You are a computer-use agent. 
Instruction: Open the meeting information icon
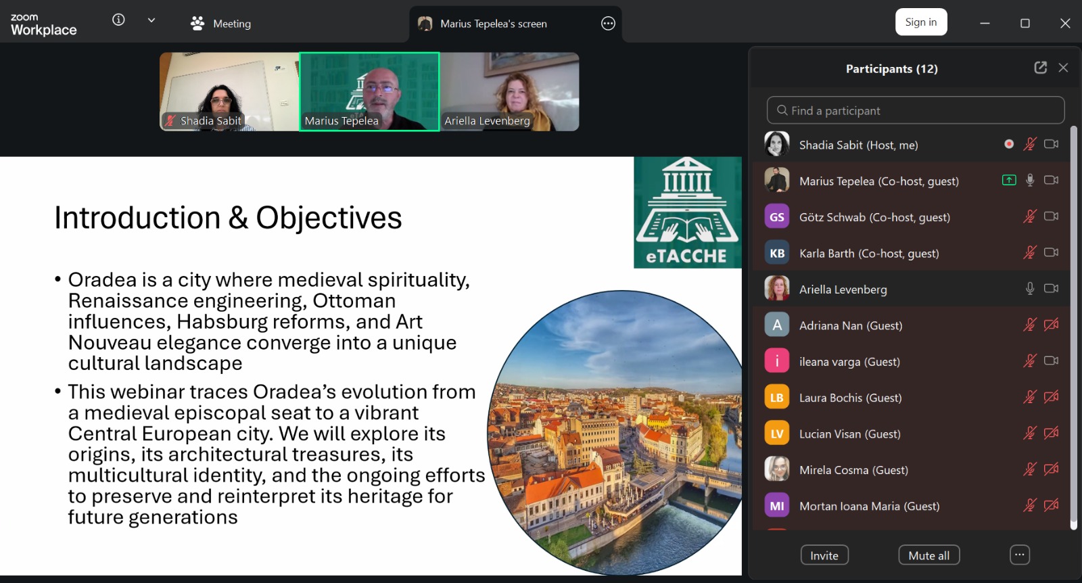118,20
